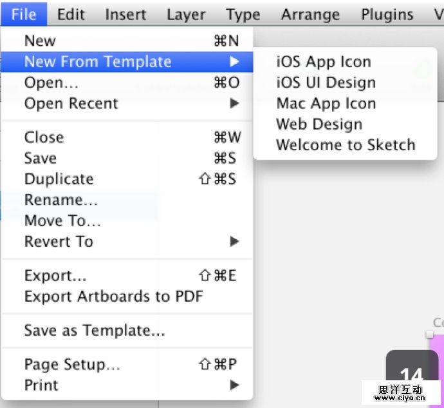
Task: Open the Arrange menu
Action: pyautogui.click(x=311, y=14)
